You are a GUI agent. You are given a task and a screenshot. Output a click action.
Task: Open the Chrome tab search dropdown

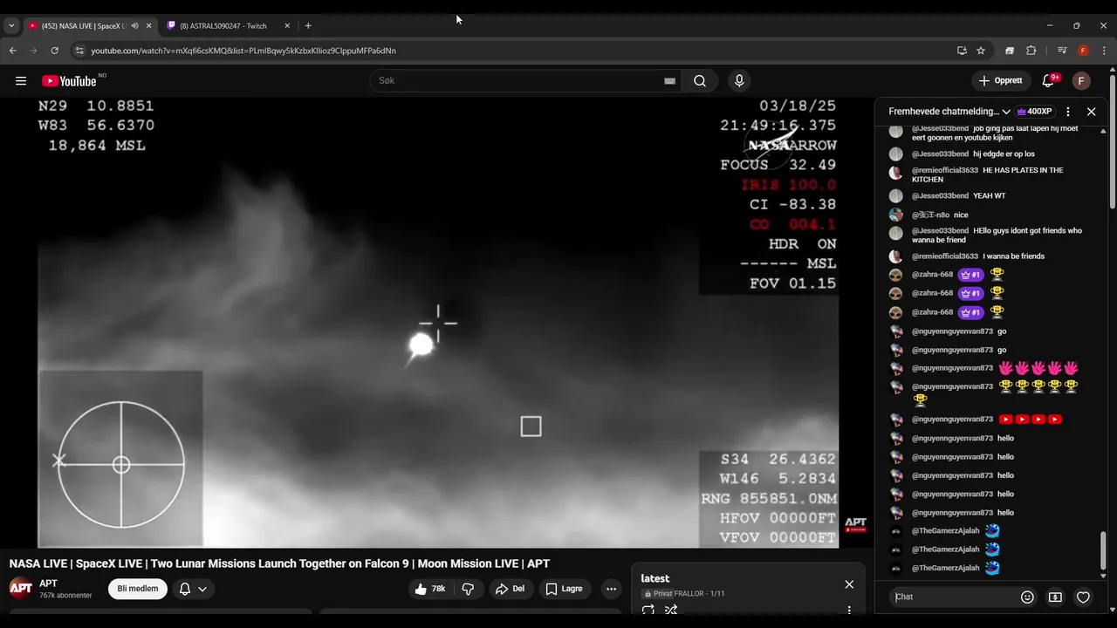click(x=11, y=26)
